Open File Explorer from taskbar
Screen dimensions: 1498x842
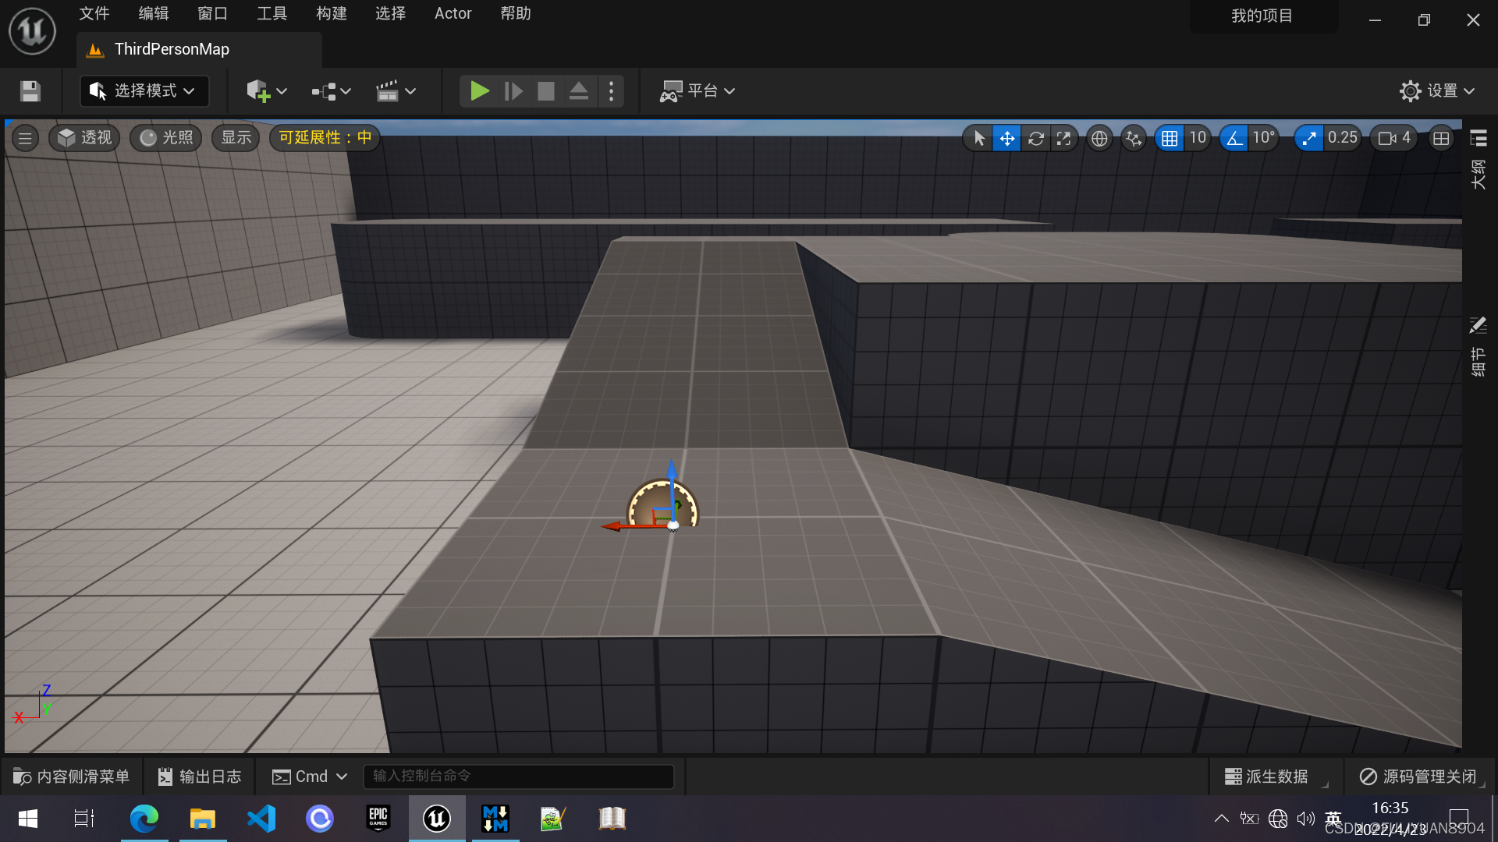[203, 819]
